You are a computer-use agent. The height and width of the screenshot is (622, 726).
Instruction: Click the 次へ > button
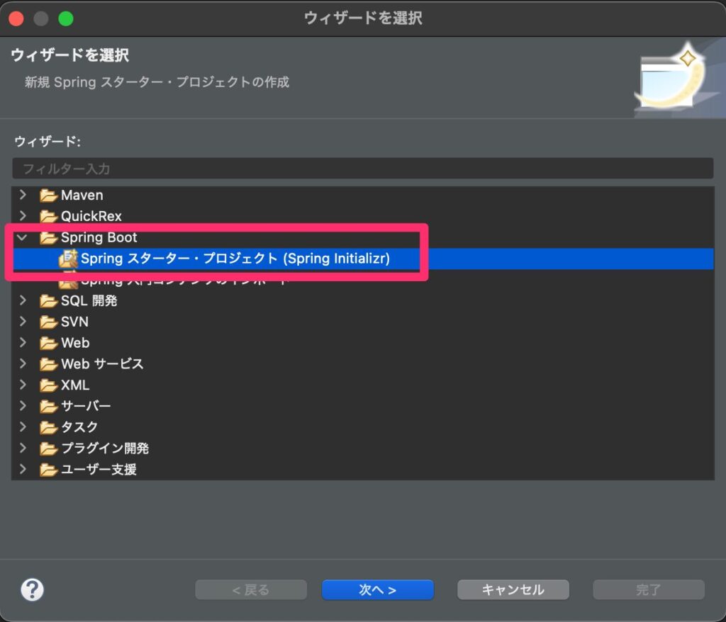(x=378, y=589)
